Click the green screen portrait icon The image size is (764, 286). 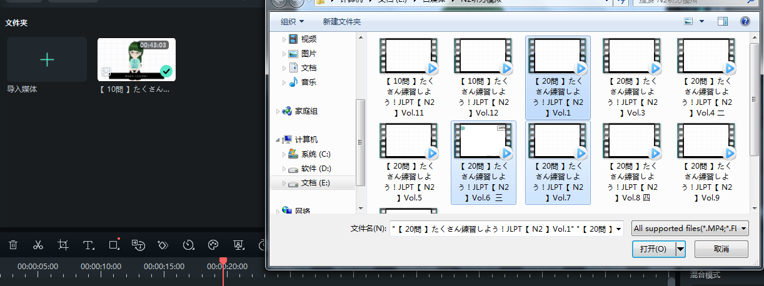pyautogui.click(x=238, y=245)
